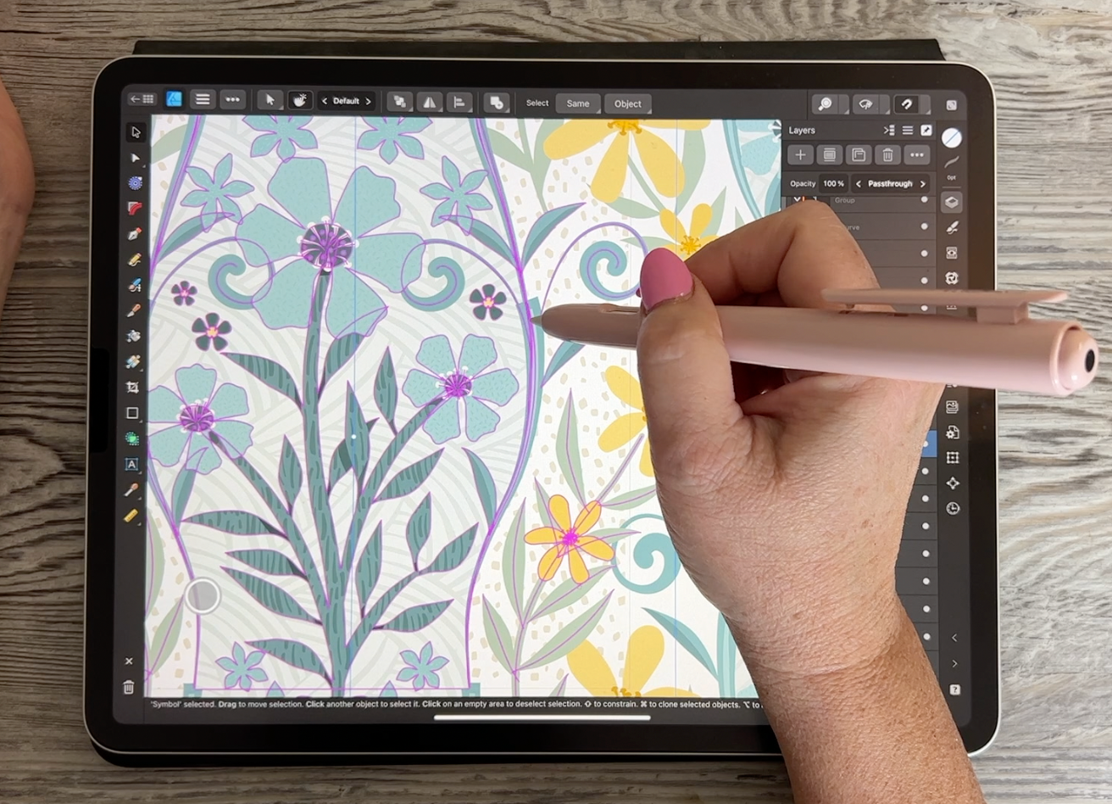Viewport: 1112px width, 804px height.
Task: Open Layers panel list options menu
Action: (x=907, y=131)
